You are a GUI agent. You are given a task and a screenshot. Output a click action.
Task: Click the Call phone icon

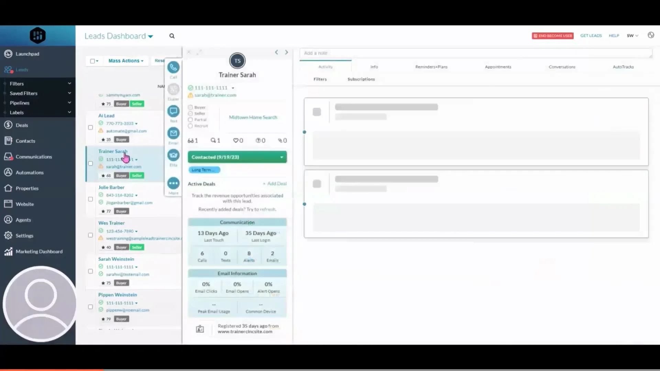point(173,67)
